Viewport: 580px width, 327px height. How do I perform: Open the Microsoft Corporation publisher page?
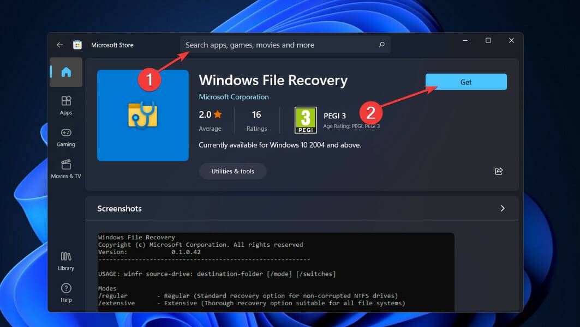tap(234, 96)
